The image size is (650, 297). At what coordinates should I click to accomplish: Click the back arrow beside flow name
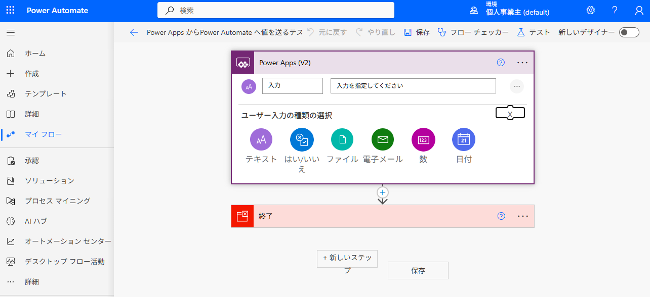pos(134,32)
